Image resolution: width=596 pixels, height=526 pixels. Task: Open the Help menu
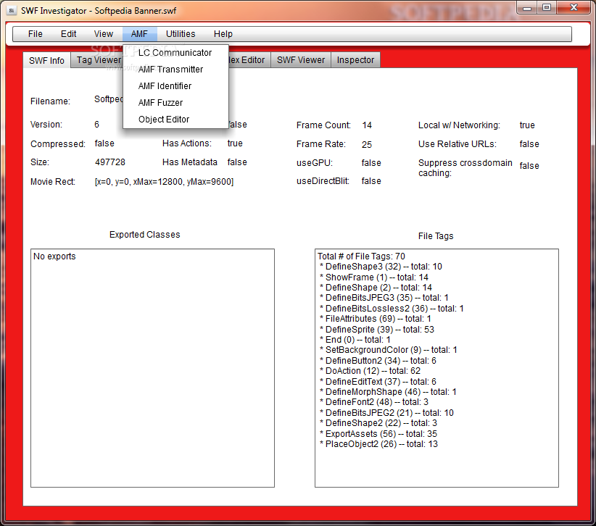coord(223,34)
